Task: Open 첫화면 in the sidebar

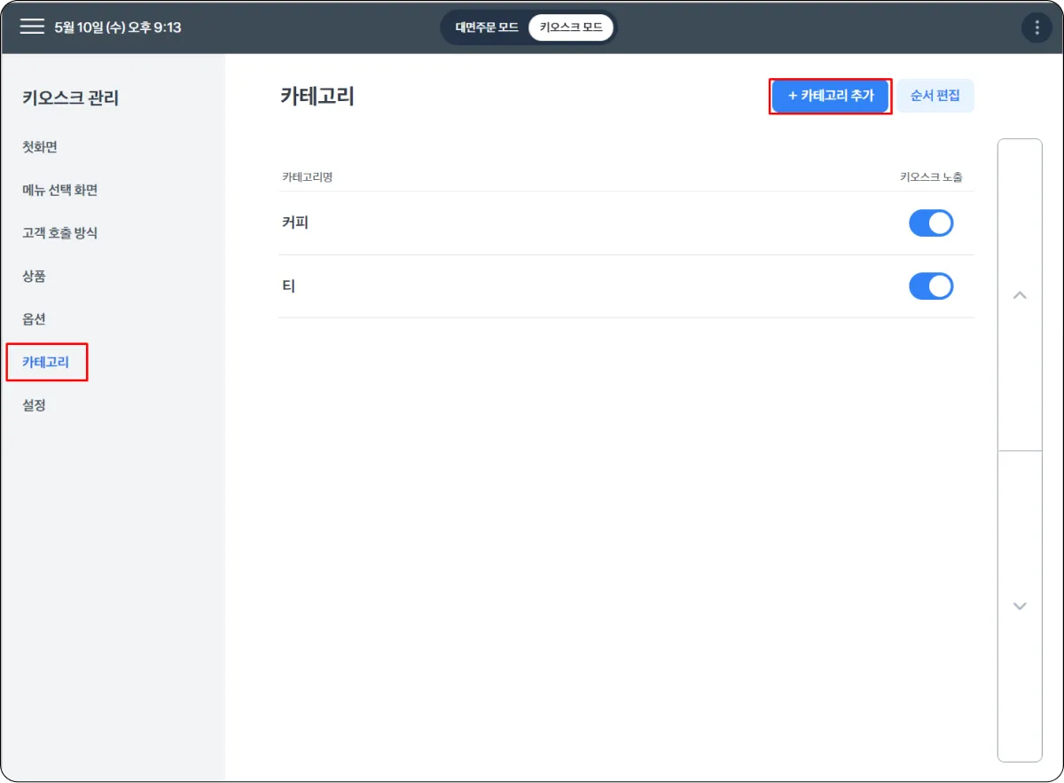Action: [40, 147]
